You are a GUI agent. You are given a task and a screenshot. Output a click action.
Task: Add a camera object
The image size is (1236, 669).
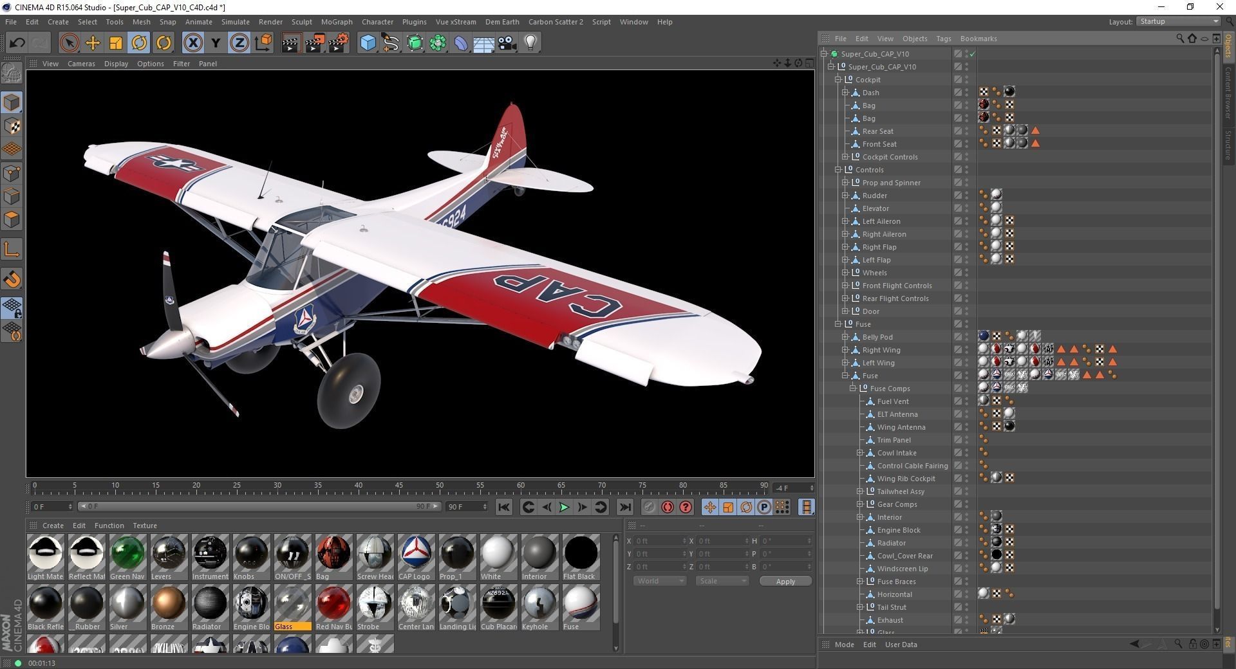507,43
